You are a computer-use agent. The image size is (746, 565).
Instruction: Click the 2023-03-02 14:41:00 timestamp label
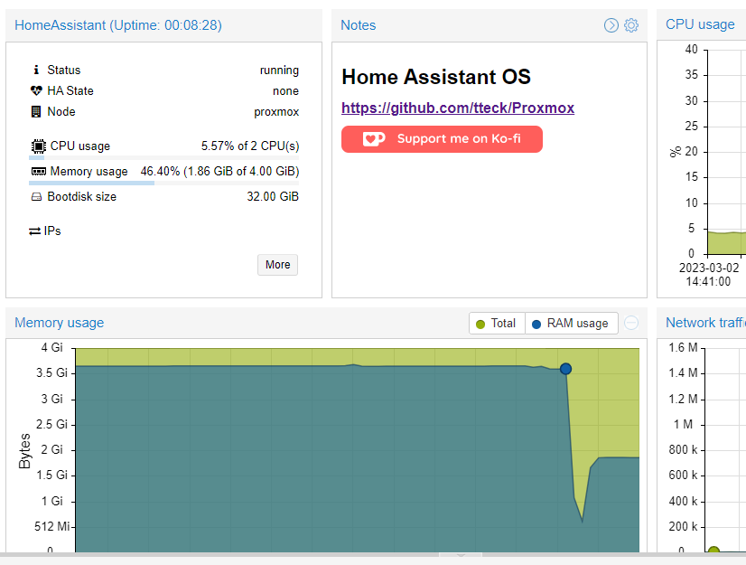pyautogui.click(x=708, y=275)
